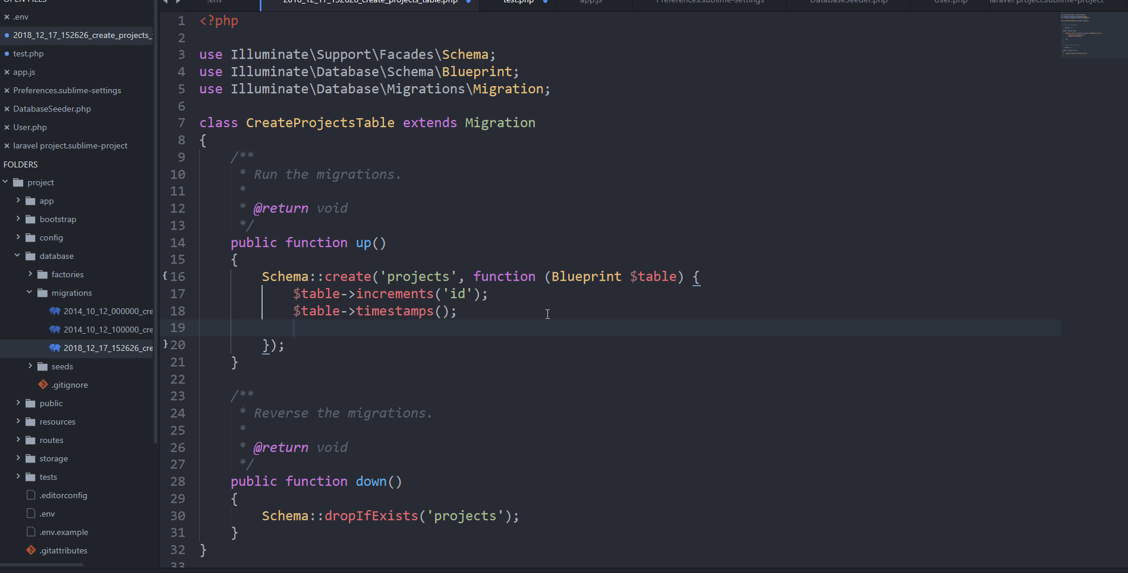Click the app folder icon

(31, 201)
